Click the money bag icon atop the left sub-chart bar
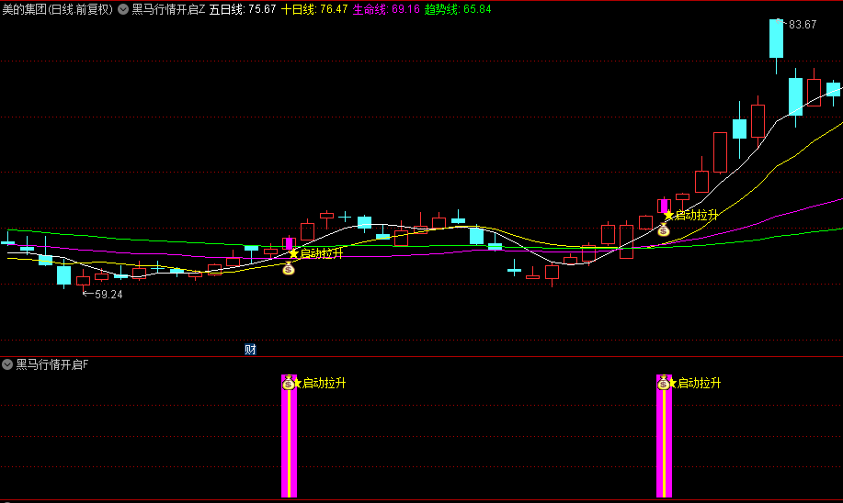The image size is (843, 503). tap(288, 383)
